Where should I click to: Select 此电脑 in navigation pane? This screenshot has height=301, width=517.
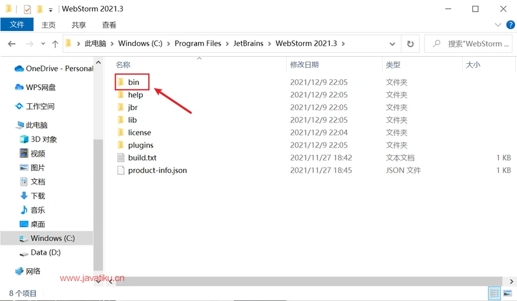(x=32, y=125)
